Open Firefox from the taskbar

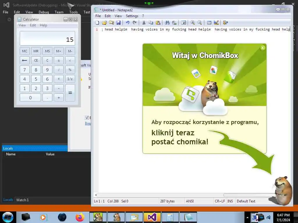tap(80, 217)
